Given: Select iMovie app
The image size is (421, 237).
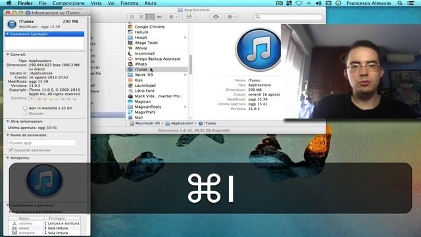Looking at the screenshot, I should (x=141, y=48).
